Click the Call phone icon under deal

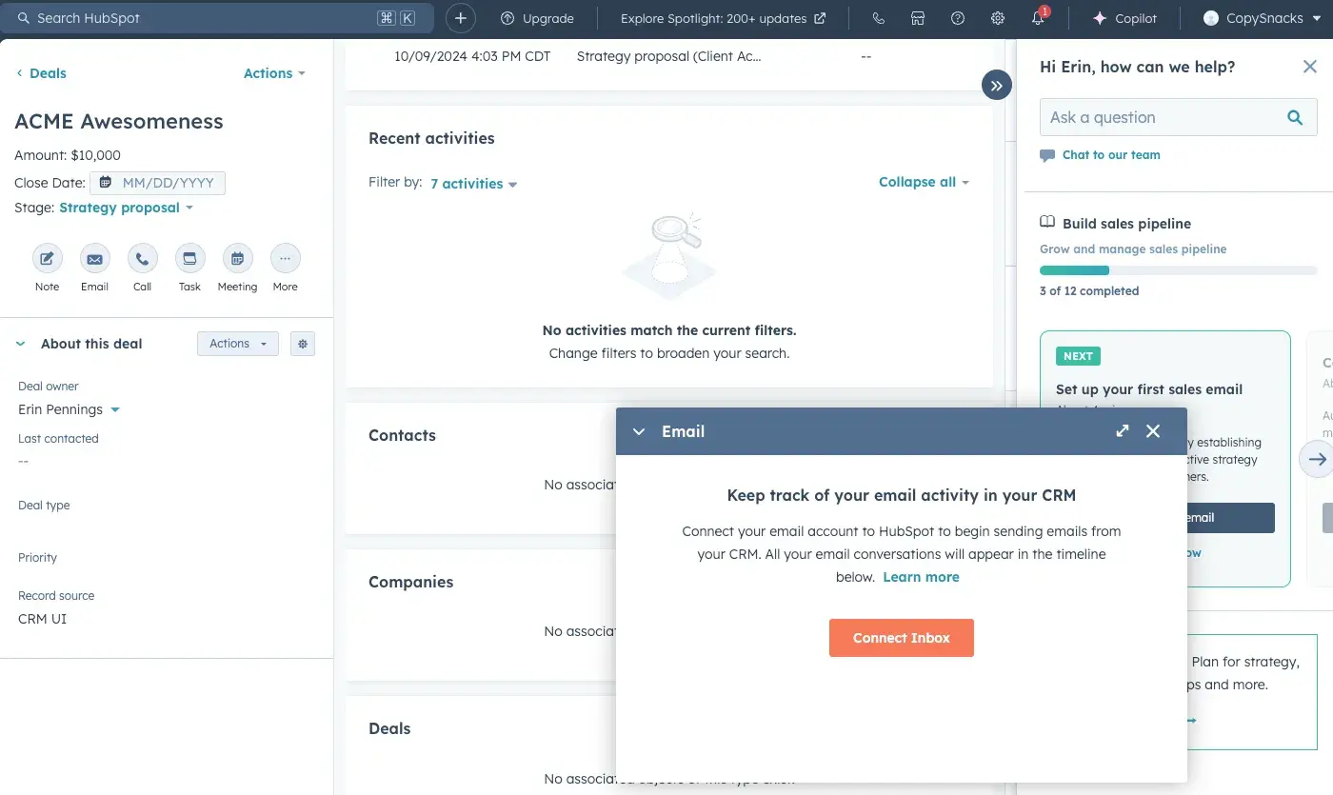pos(142,259)
